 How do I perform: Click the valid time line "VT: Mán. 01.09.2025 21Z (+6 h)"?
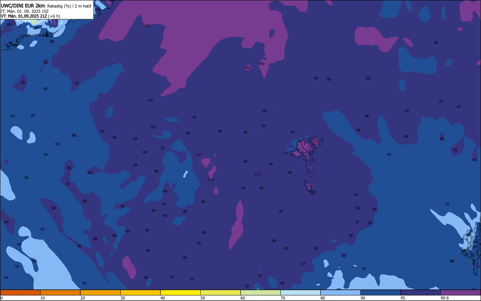coord(30,16)
